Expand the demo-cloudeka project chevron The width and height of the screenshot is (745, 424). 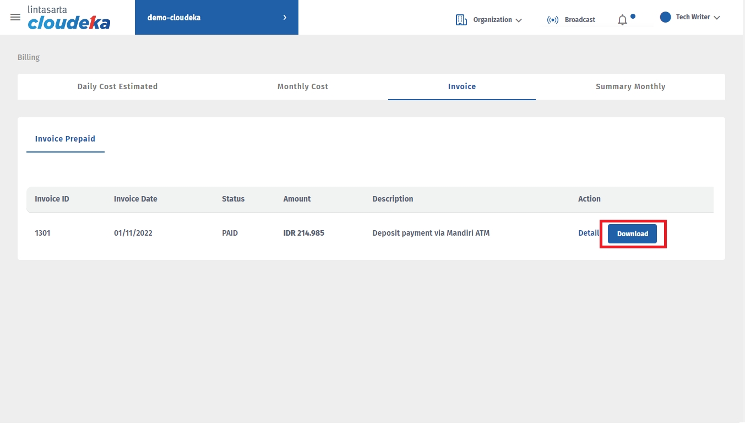[285, 18]
